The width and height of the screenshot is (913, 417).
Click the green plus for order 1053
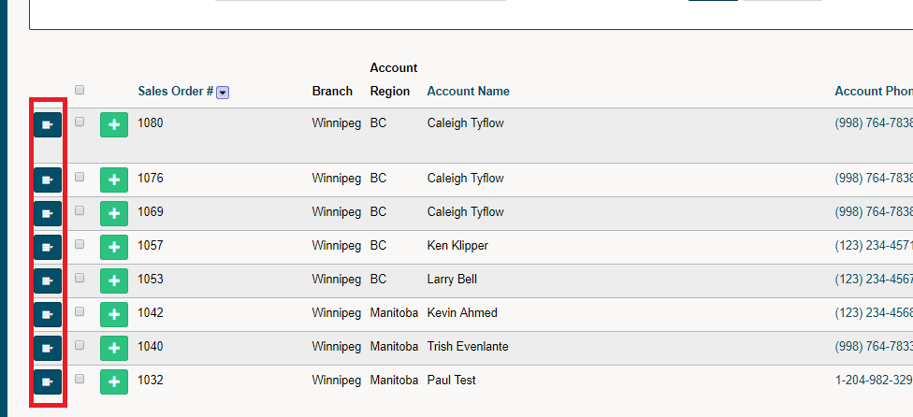[x=114, y=281]
